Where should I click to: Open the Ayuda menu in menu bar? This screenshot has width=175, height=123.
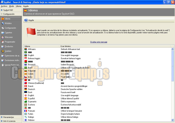tap(26, 6)
